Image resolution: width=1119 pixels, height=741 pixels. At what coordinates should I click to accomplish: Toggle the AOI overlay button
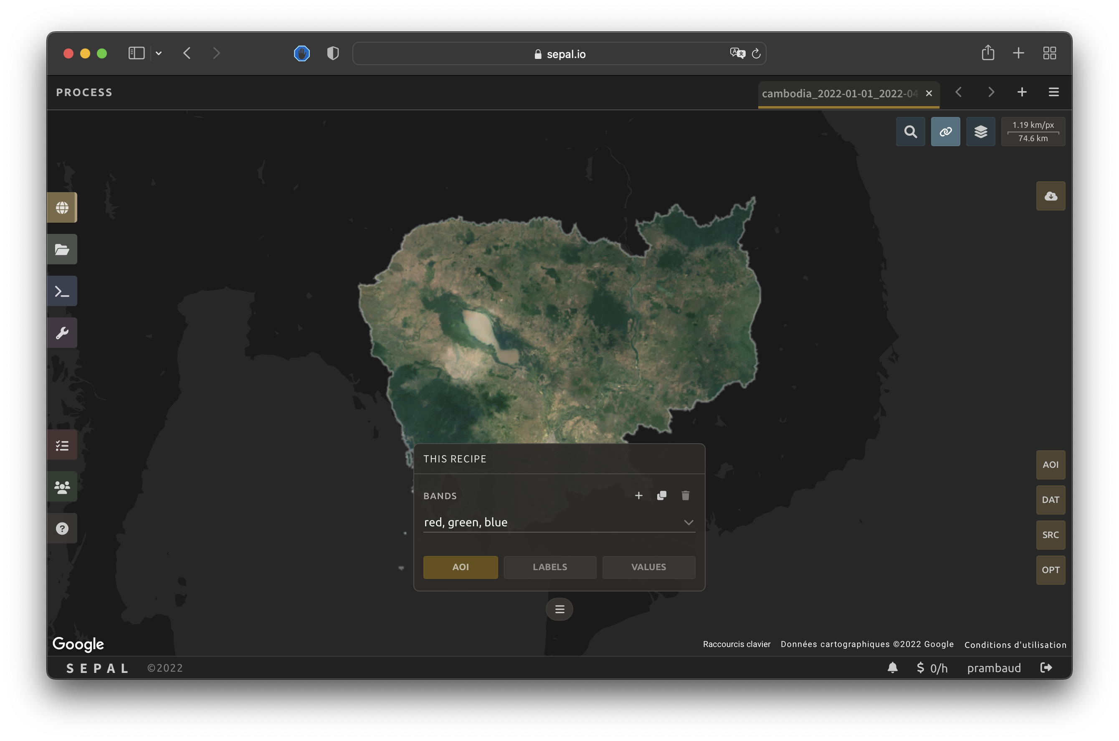[x=460, y=567]
